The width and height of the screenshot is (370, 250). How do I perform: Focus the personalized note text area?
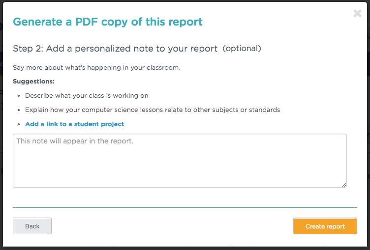pos(180,161)
